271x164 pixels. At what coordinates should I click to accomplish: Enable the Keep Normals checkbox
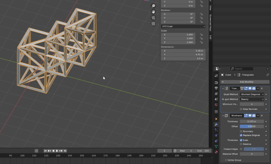(241, 109)
